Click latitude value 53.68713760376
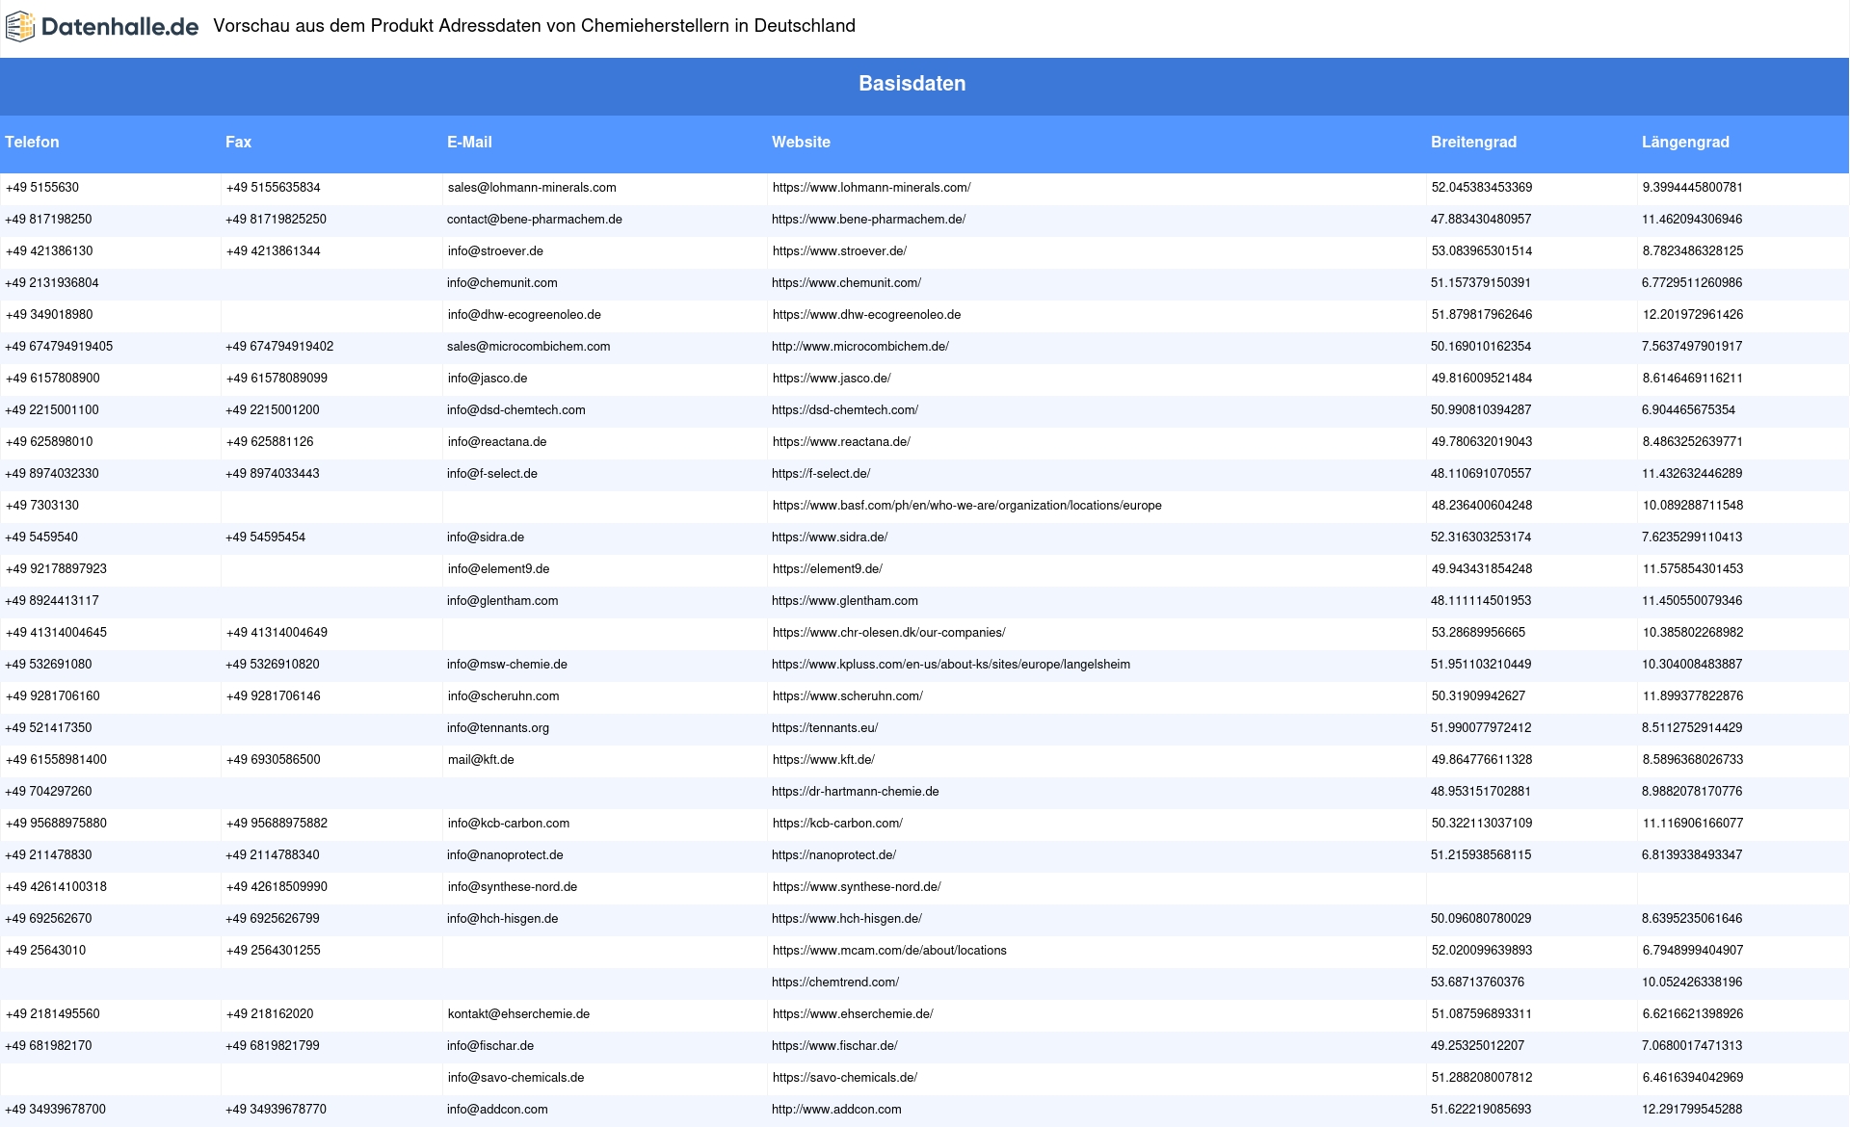 [1478, 983]
